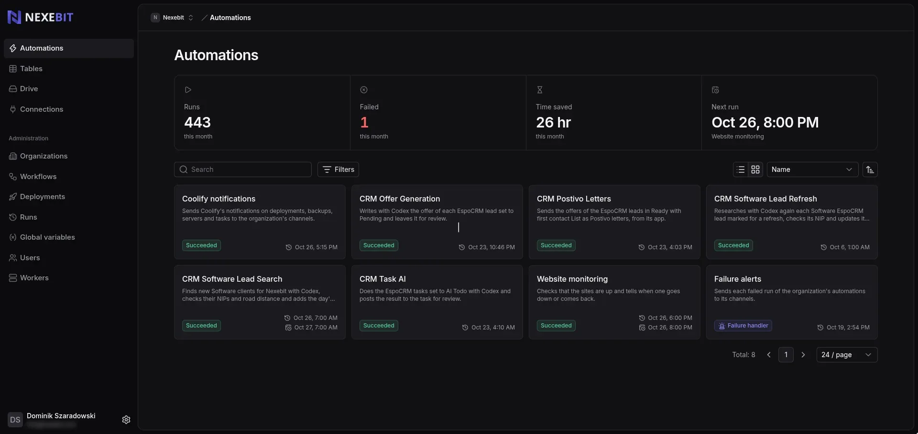Click the Next run calendar-clock icon

point(715,90)
